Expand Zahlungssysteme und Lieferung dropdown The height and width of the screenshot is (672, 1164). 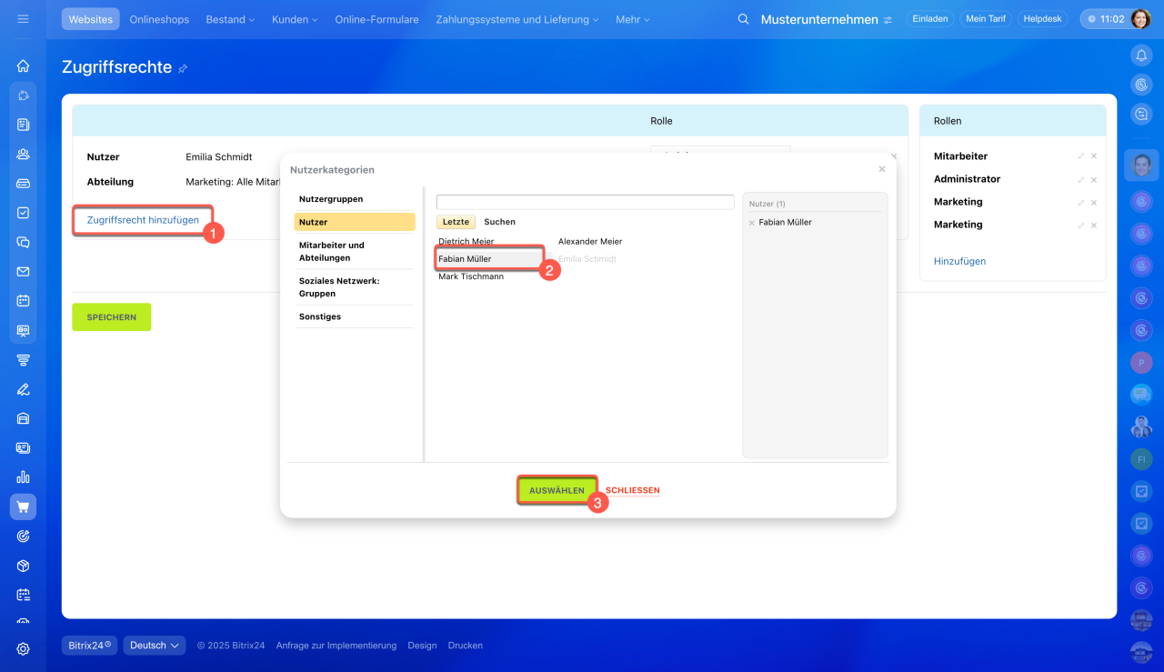(517, 19)
